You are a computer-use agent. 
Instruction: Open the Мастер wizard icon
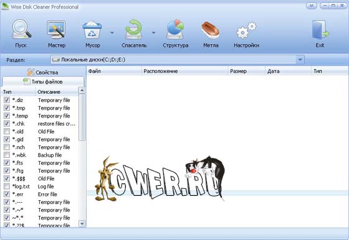(x=56, y=29)
